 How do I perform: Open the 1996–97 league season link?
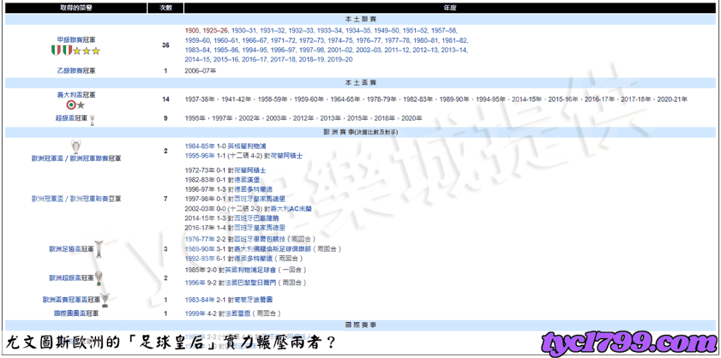point(283,50)
